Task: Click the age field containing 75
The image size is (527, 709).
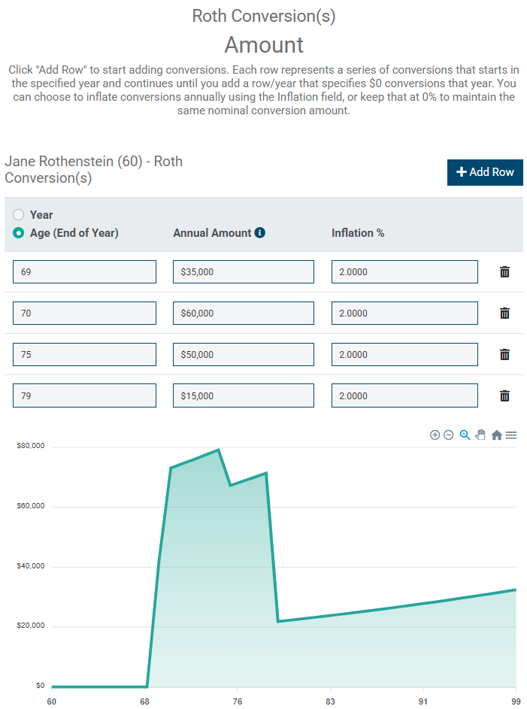Action: (84, 355)
